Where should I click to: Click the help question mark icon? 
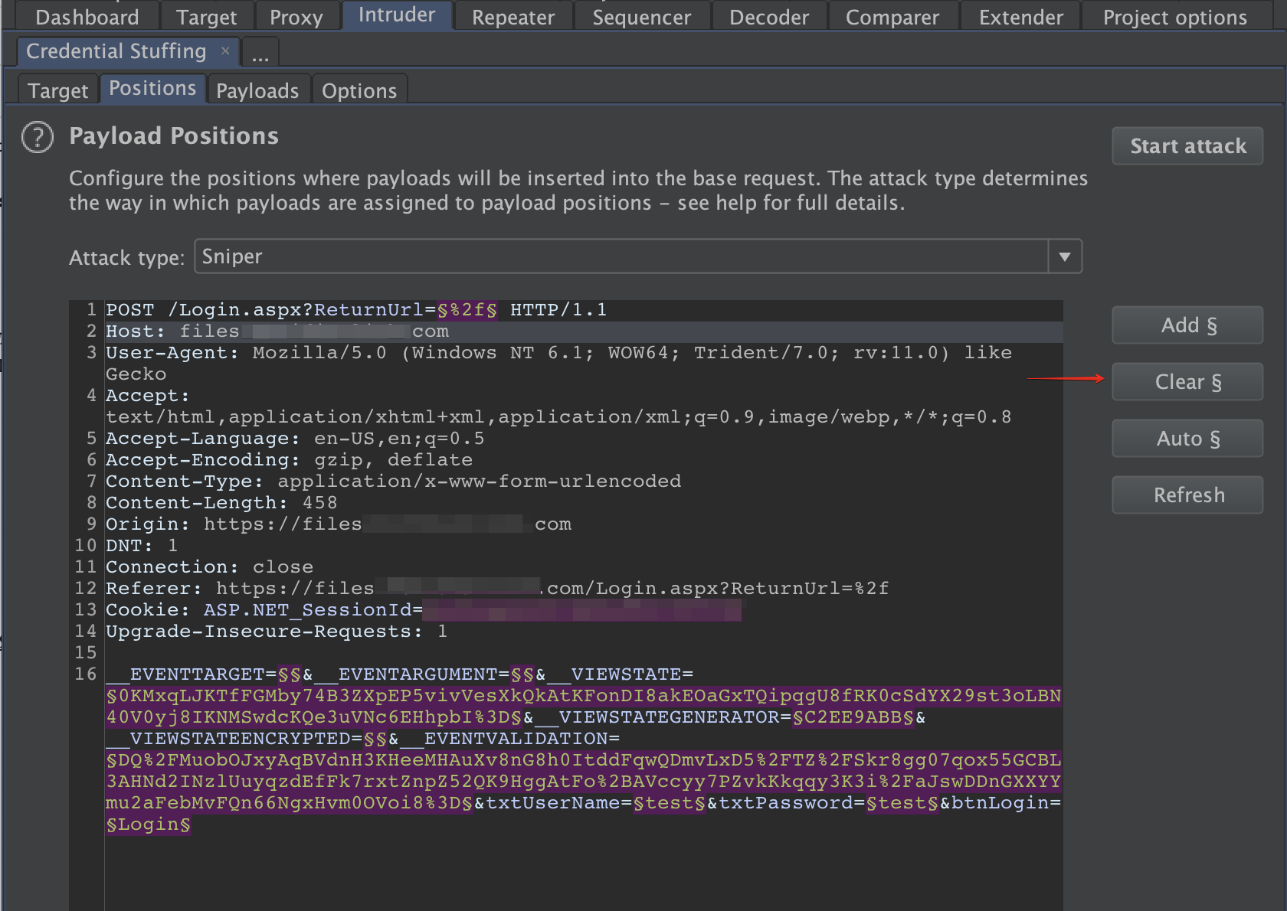(38, 138)
